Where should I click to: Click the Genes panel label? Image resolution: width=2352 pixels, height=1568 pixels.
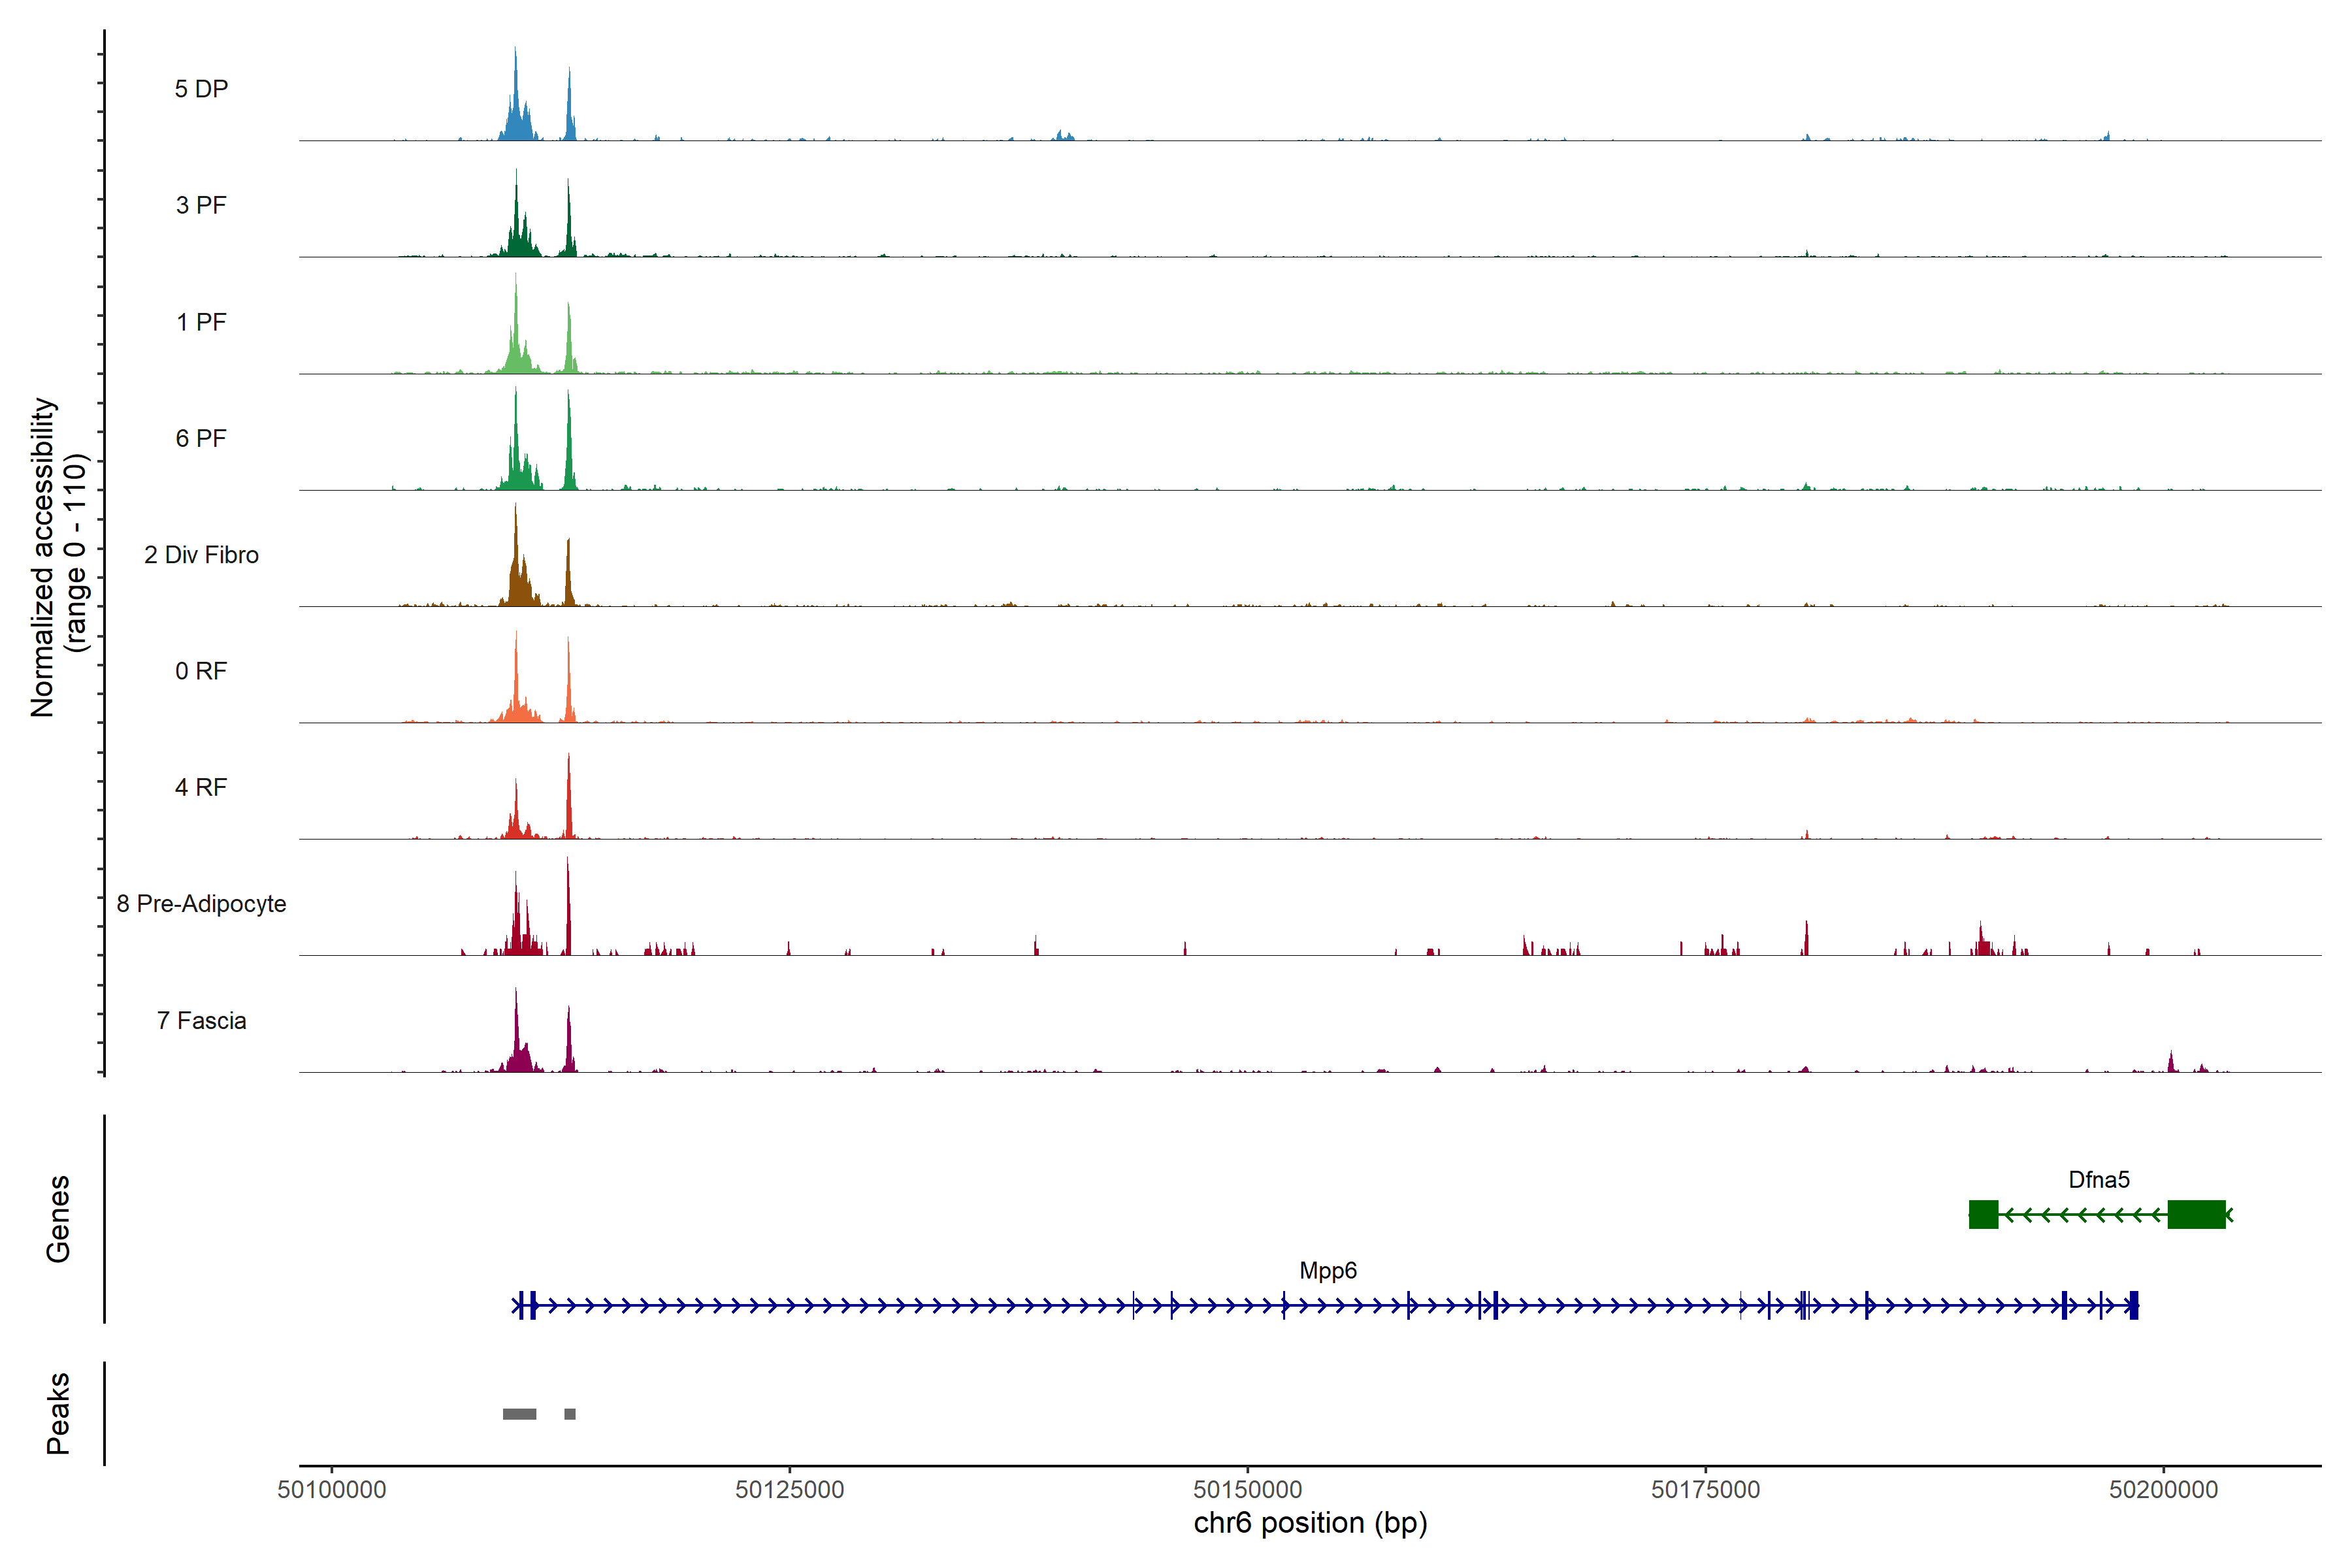58,1219
